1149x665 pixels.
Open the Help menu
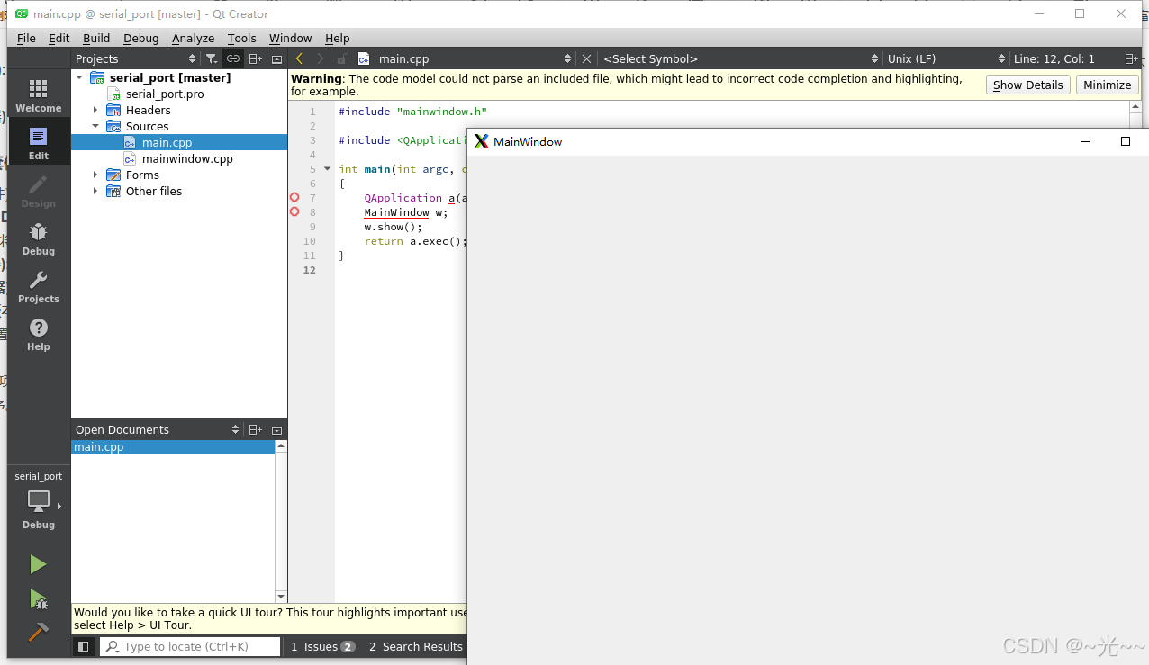tap(338, 38)
